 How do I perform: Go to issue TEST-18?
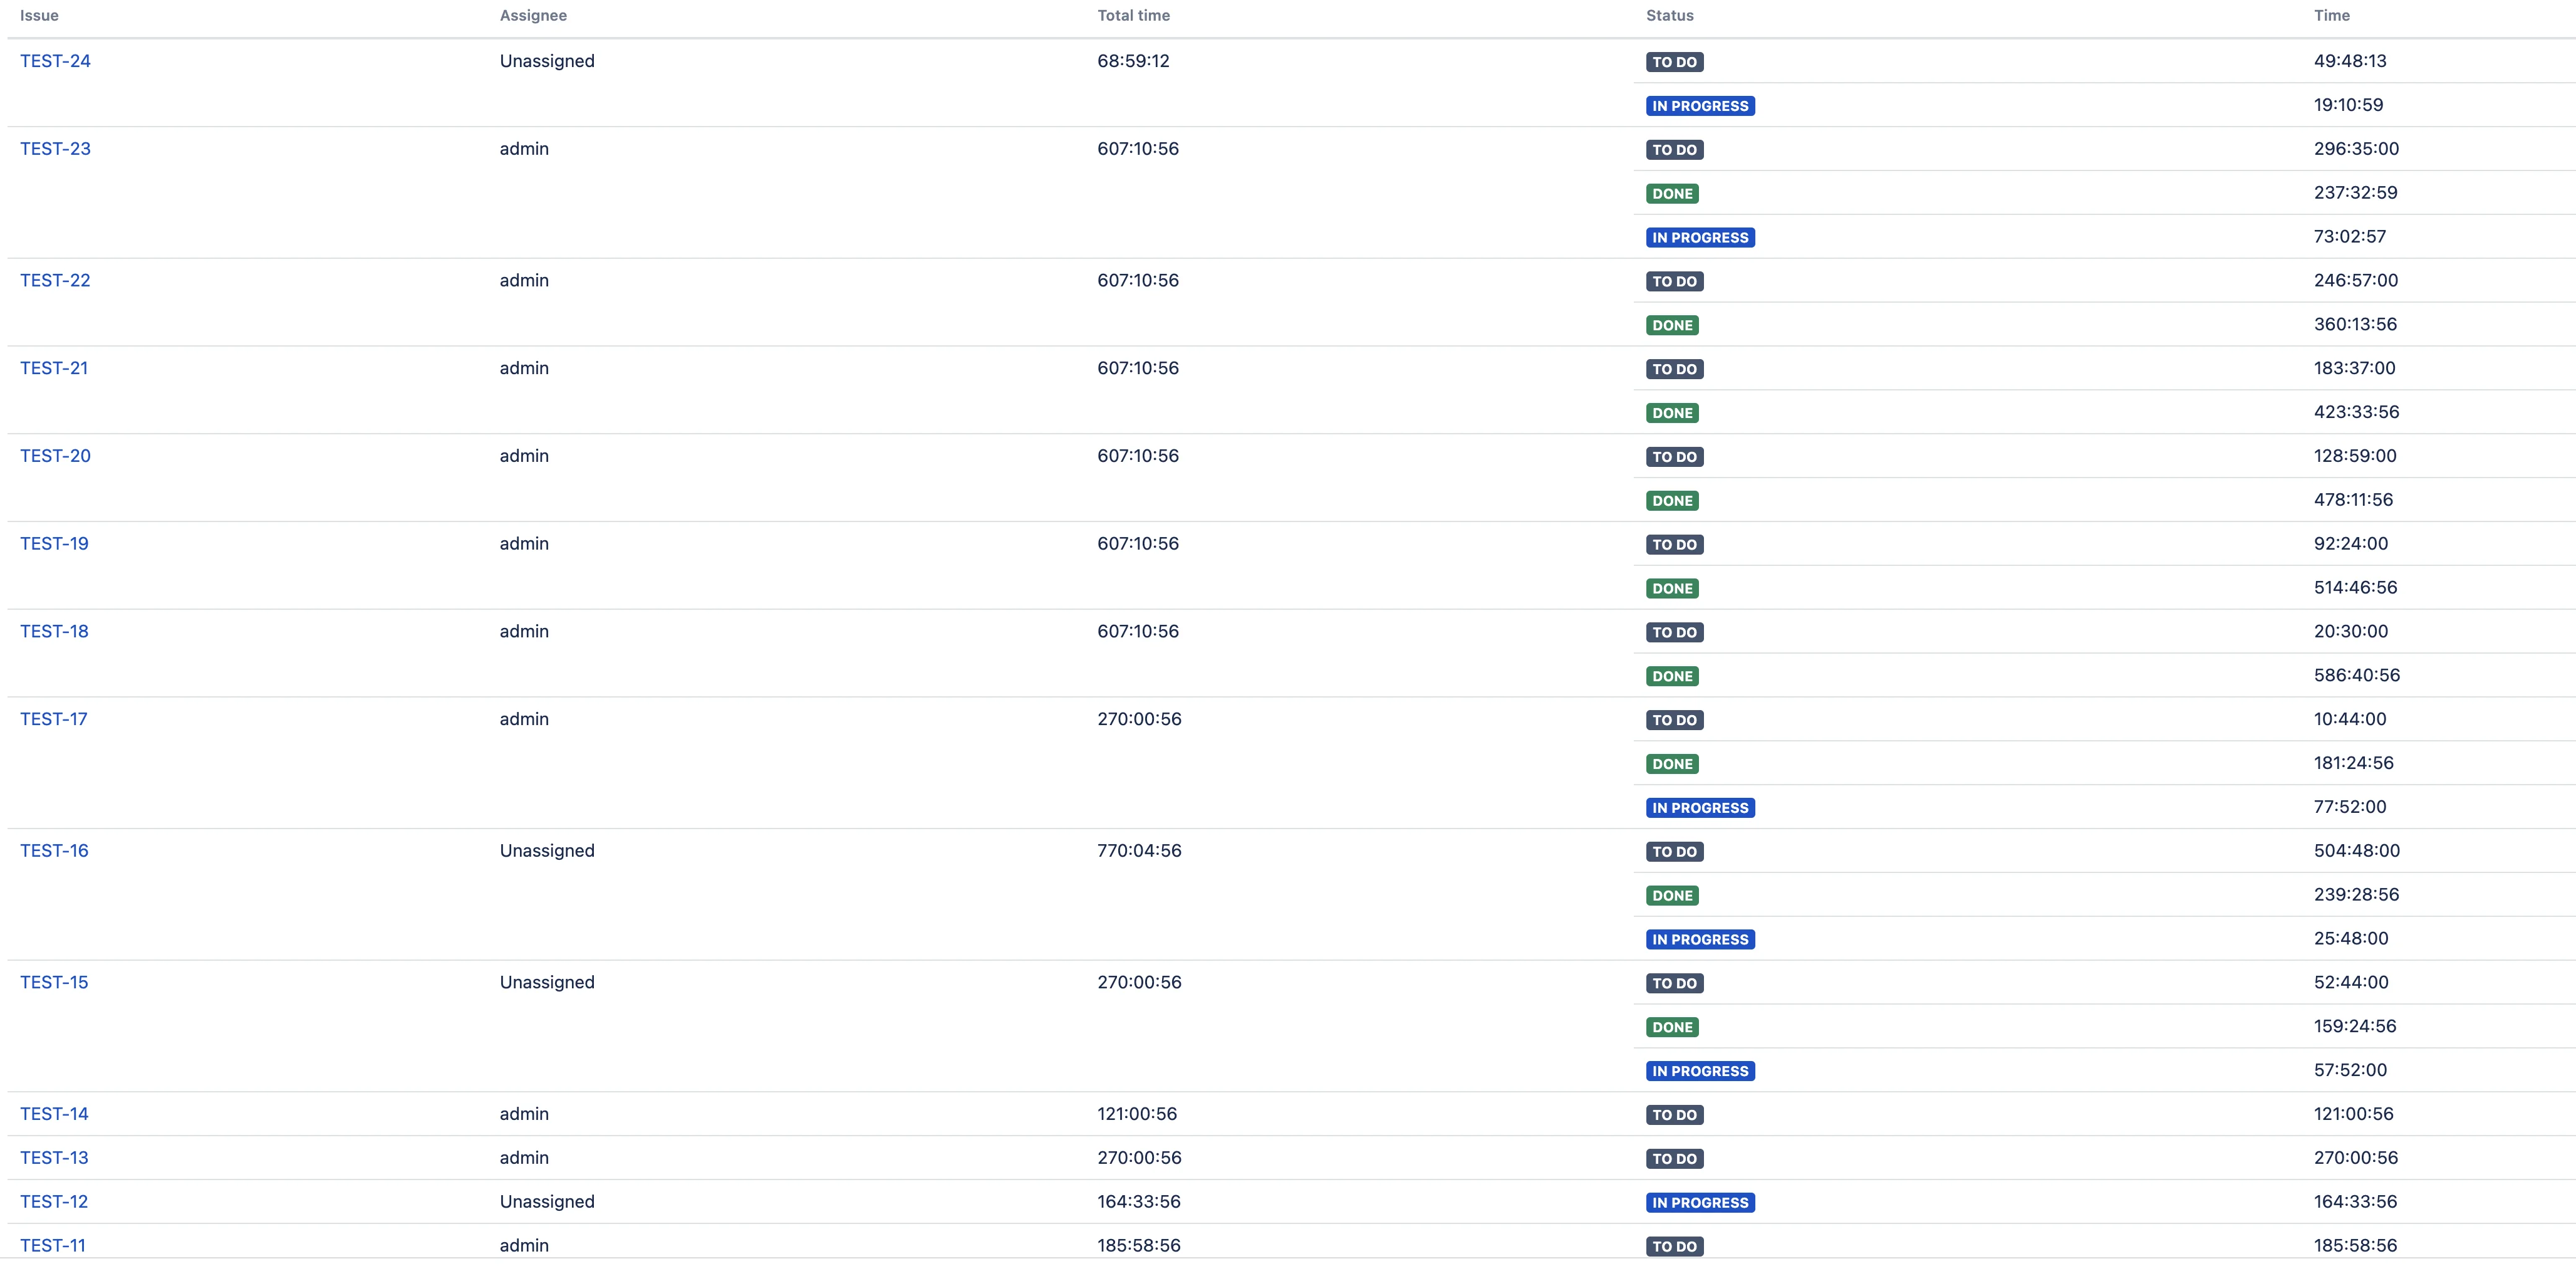tap(54, 632)
